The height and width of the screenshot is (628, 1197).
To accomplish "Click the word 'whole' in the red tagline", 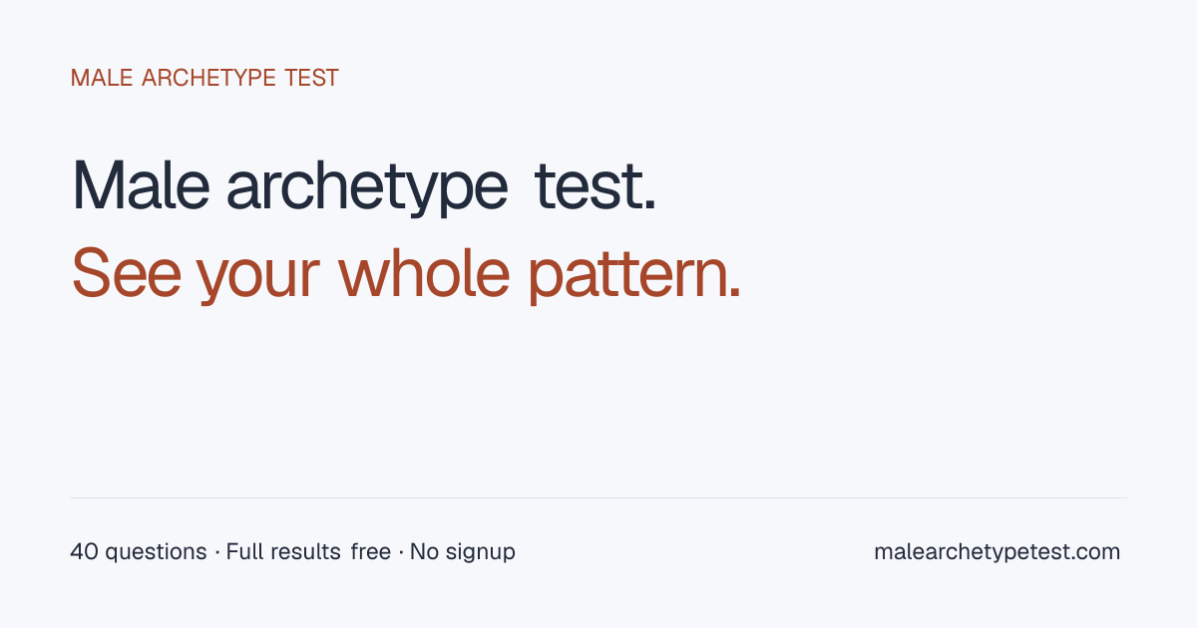I will click(x=425, y=272).
